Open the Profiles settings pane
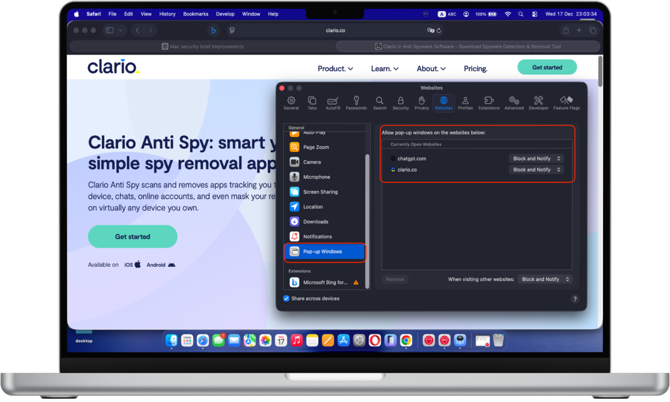 click(x=465, y=103)
